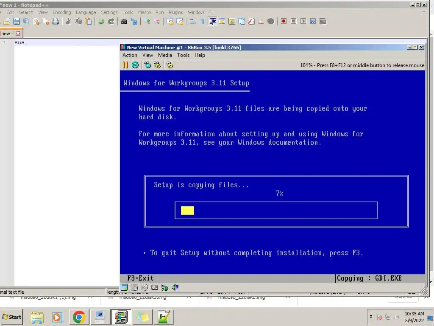Close the 'new 1' tab with its X
This screenshot has height=326, width=434.
click(x=18, y=34)
